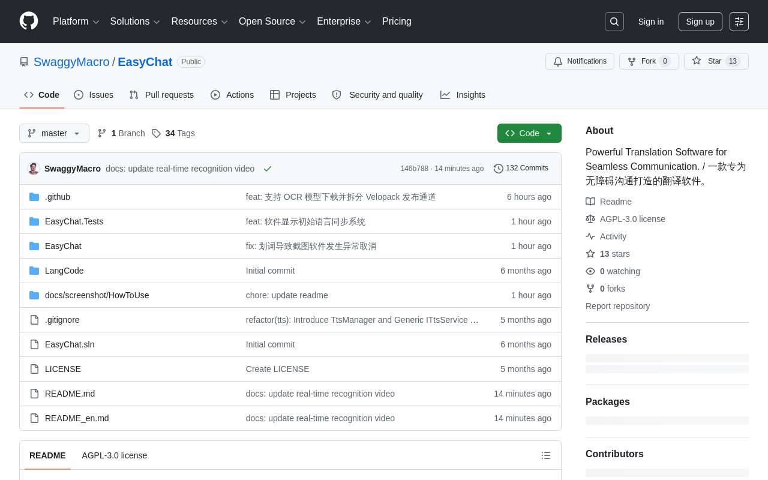The width and height of the screenshot is (768, 480).
Task: Click the LICENSE file icon
Action: (x=34, y=369)
